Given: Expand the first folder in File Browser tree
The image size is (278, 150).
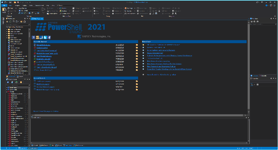Looking at the screenshot, I should point(7,30).
